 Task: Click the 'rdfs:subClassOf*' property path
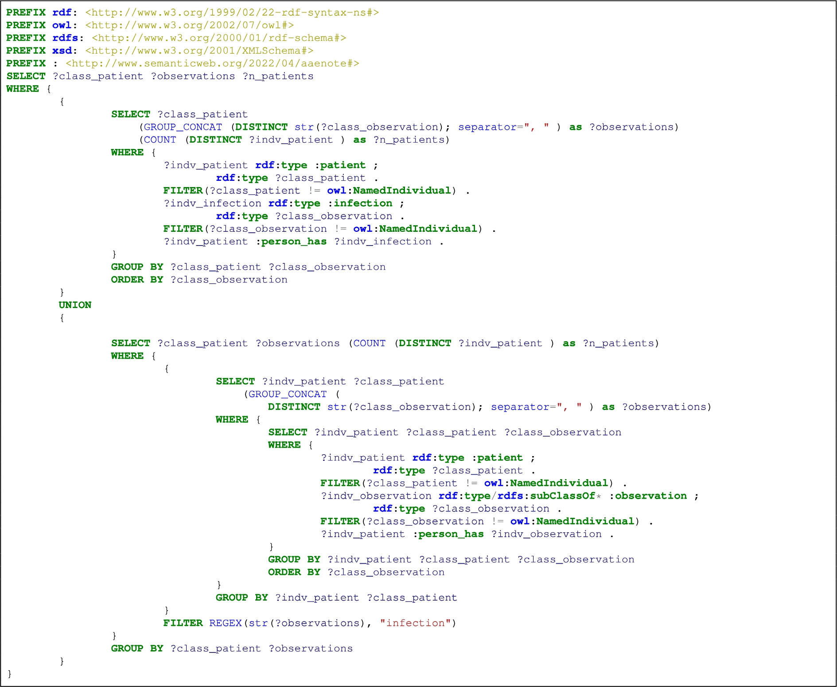(549, 496)
